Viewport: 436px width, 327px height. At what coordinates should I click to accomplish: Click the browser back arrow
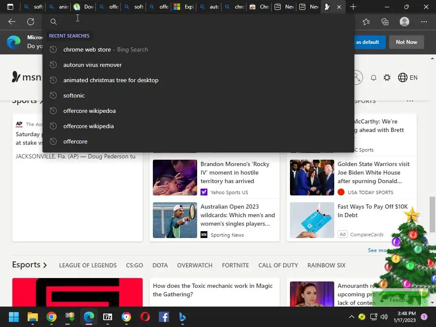pyautogui.click(x=11, y=22)
